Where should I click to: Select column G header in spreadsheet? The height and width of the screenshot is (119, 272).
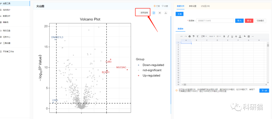(x=248, y=40)
